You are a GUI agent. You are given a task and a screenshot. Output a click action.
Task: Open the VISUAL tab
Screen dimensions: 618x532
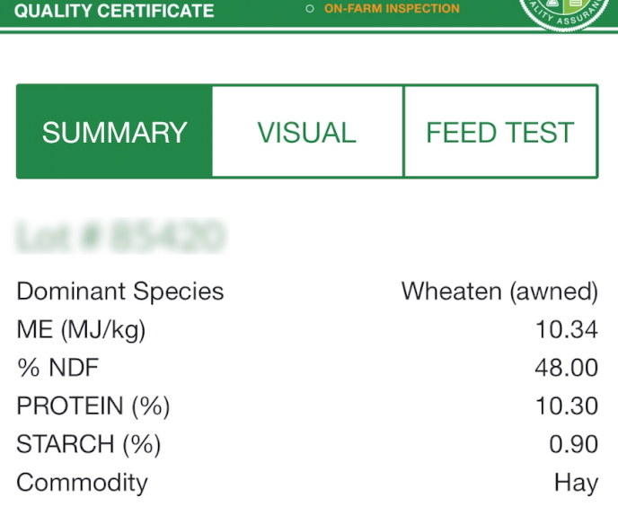coord(307,133)
